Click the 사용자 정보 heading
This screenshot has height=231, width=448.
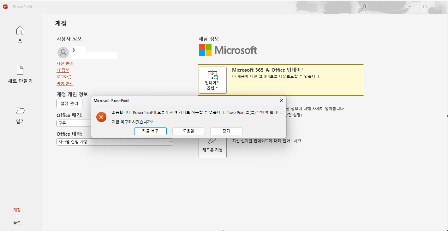(69, 38)
